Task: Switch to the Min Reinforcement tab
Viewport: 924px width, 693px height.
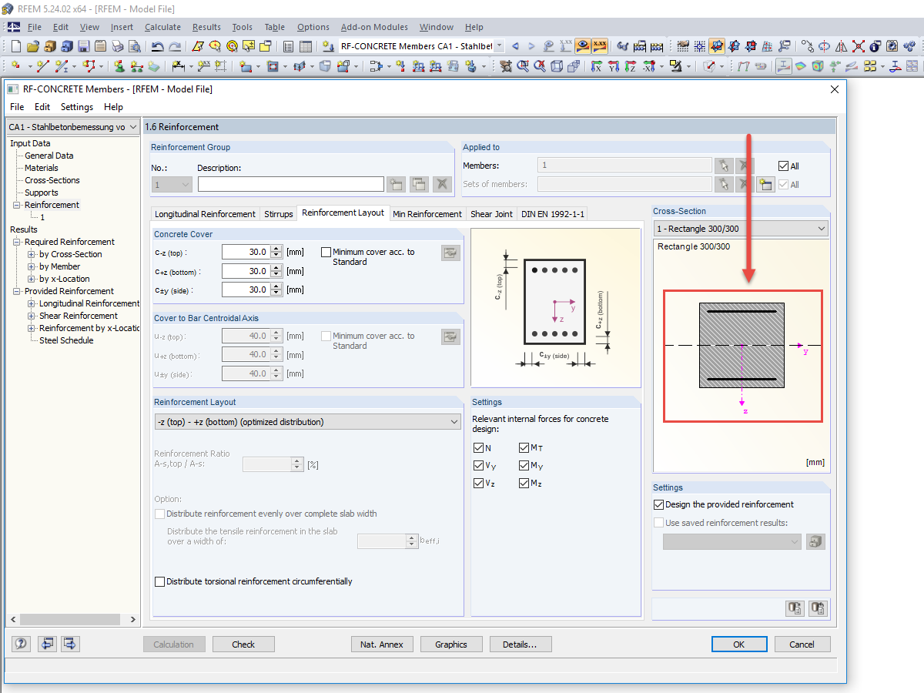Action: [x=427, y=214]
